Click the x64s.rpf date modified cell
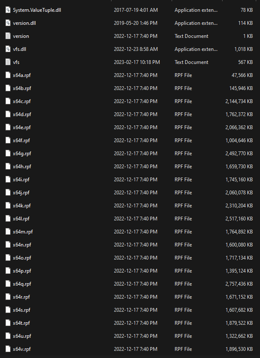260x358 pixels. 135,310
